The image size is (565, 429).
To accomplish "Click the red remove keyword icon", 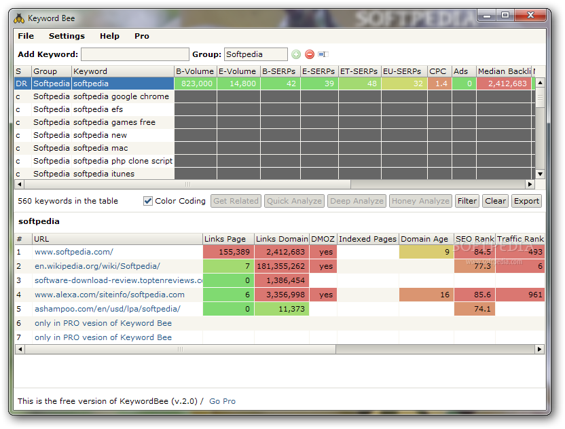I will (310, 54).
